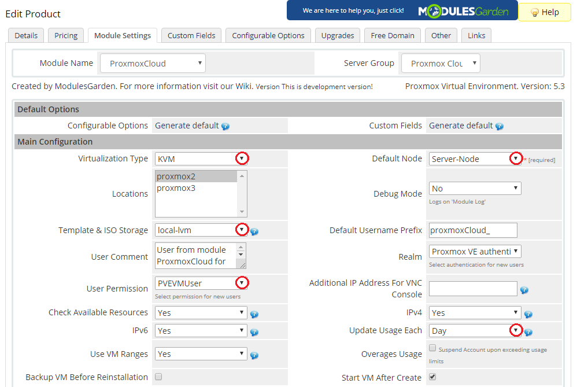
Task: Open the Links tab
Action: click(476, 36)
